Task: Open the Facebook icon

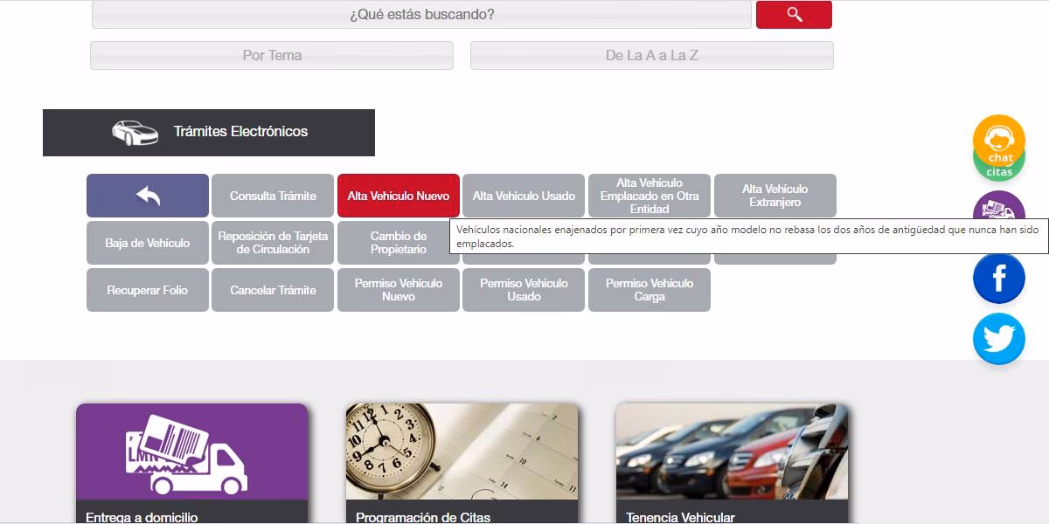Action: tap(998, 279)
